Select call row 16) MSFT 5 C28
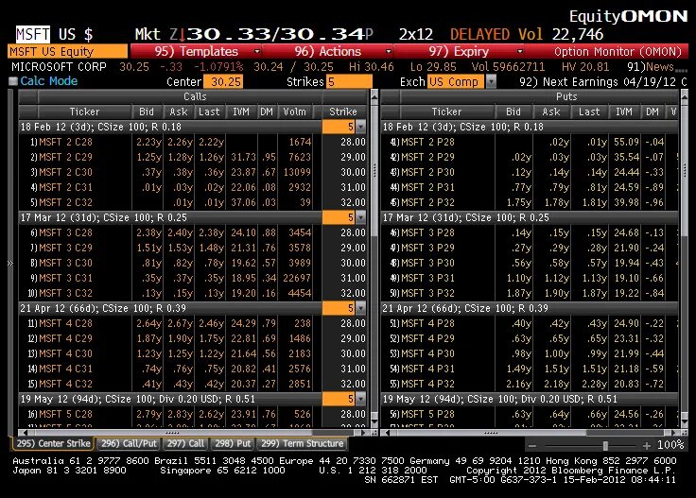This screenshot has width=696, height=498. pyautogui.click(x=193, y=414)
